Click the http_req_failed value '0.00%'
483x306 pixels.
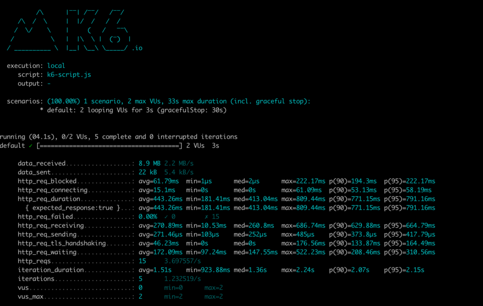tap(148, 217)
